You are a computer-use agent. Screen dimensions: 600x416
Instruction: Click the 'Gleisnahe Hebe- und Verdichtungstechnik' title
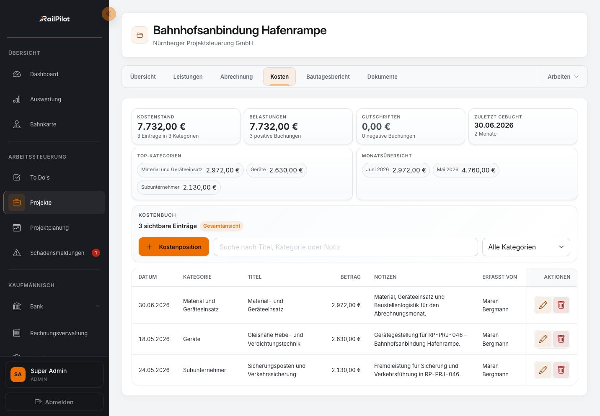275,339
